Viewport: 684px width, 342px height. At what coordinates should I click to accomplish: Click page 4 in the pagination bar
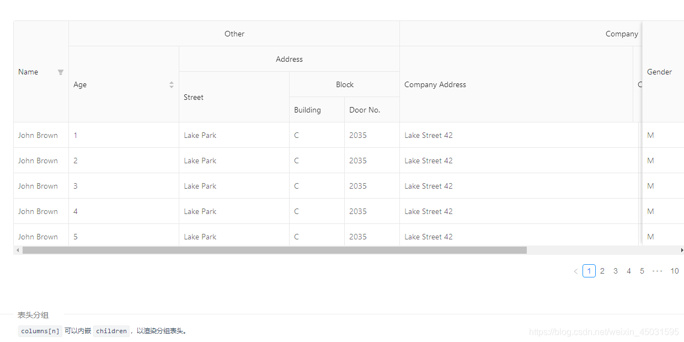(628, 271)
